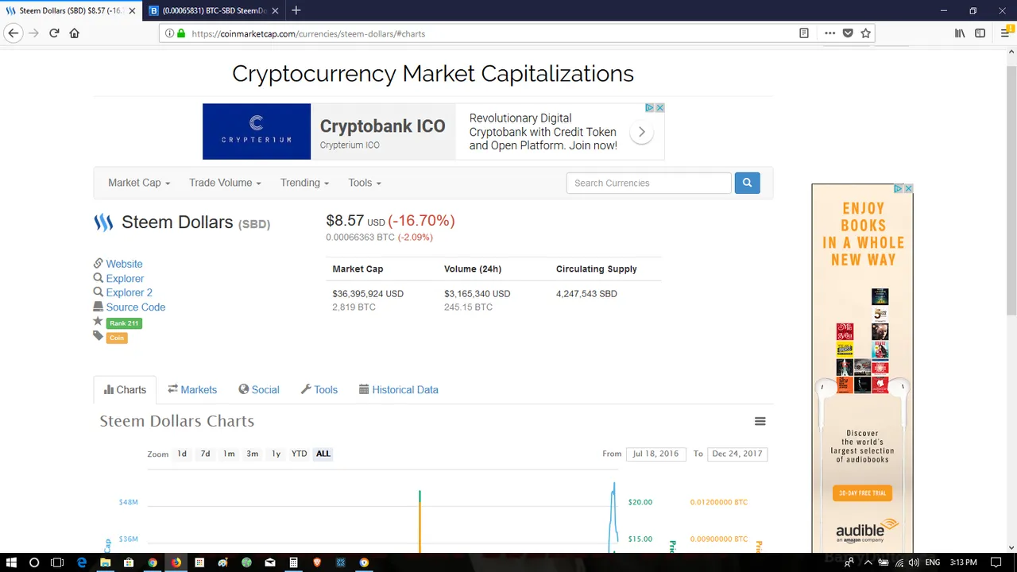Open the Firefox hamburger menu
1017x572 pixels.
pos(1005,33)
